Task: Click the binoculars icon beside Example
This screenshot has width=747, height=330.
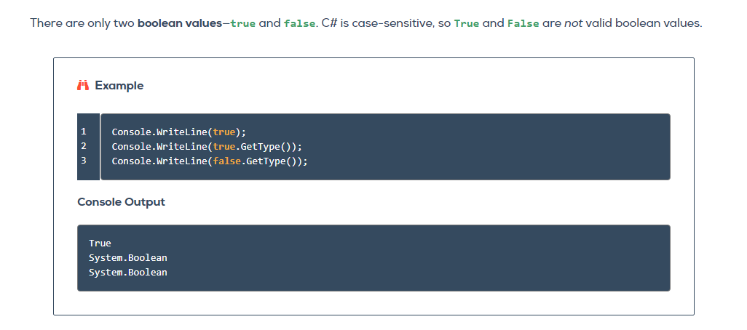Action: pyautogui.click(x=83, y=86)
